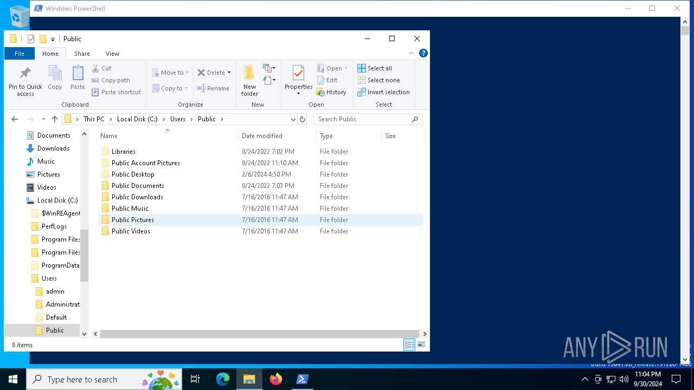The width and height of the screenshot is (694, 390).
Task: Switch to the Share tab
Action: (x=82, y=54)
